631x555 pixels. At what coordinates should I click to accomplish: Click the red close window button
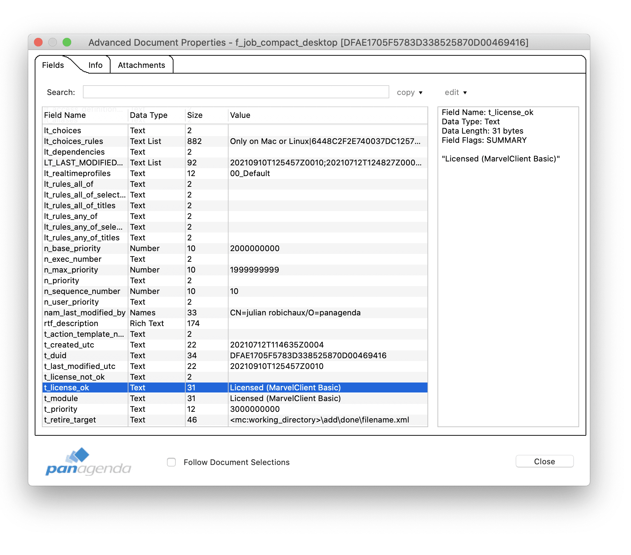[x=38, y=42]
